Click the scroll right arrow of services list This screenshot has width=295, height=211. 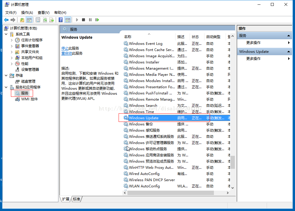(x=228, y=193)
